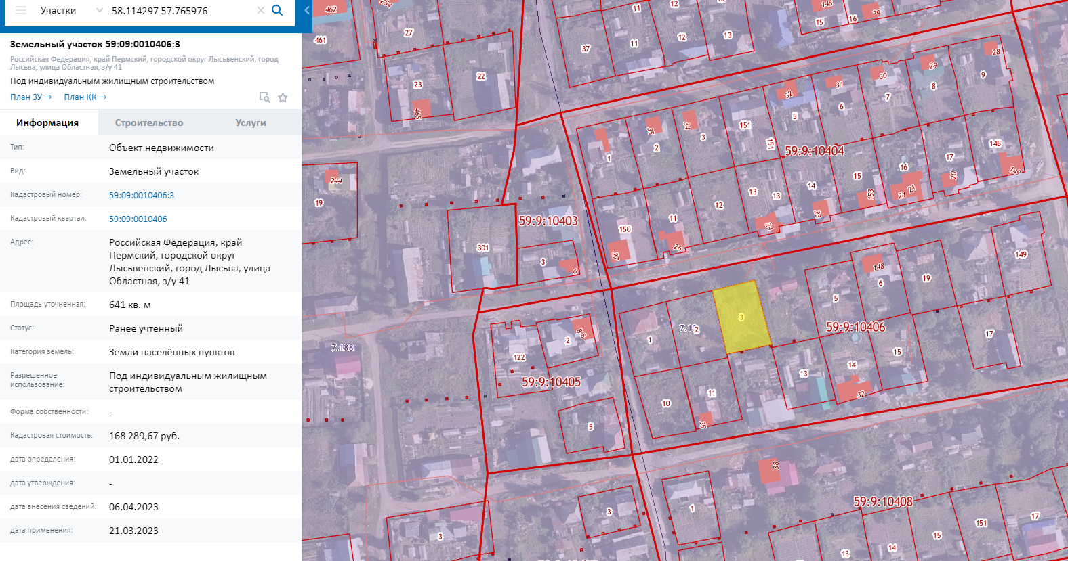
Task: Click the quarter label 59:9:10405 on map
Action: 551,382
